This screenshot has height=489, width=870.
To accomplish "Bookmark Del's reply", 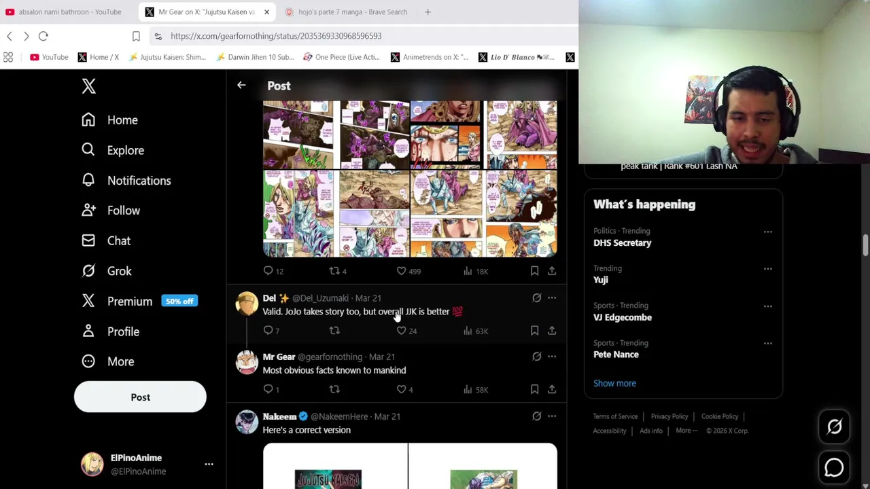I will [534, 331].
